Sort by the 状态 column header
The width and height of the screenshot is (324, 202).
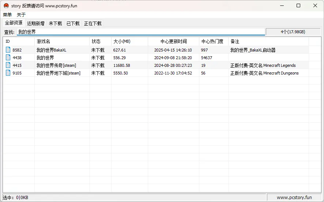101,42
